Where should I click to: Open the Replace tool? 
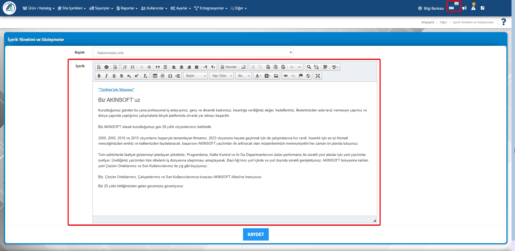point(317,67)
